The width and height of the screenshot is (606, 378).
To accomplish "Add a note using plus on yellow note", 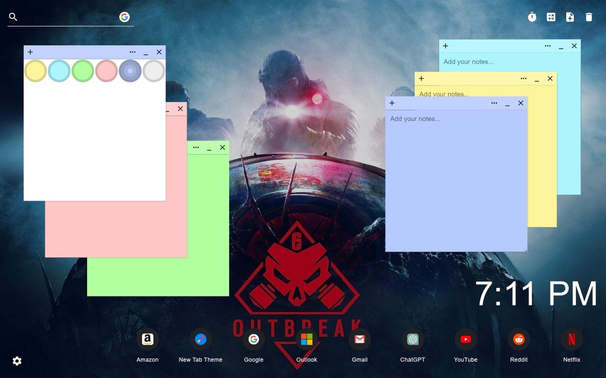I will point(421,78).
